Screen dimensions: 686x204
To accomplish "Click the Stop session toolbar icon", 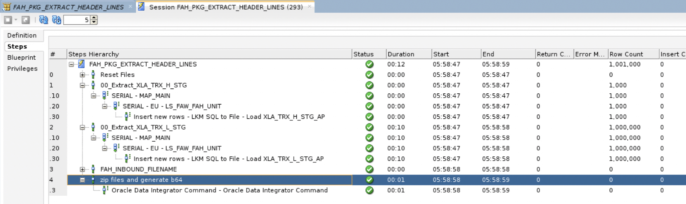I will pos(8,20).
